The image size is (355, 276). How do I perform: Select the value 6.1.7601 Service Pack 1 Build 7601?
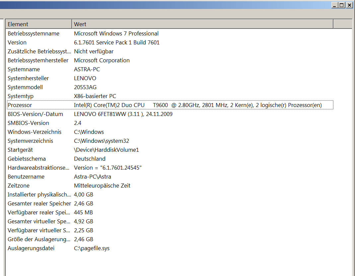pyautogui.click(x=116, y=42)
